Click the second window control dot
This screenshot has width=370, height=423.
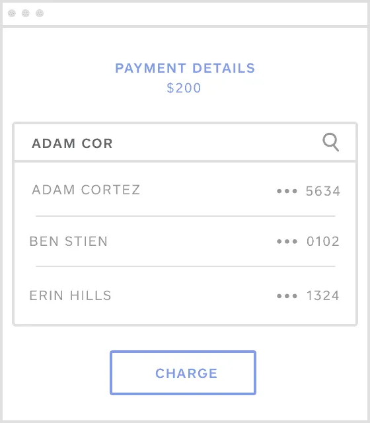(26, 13)
